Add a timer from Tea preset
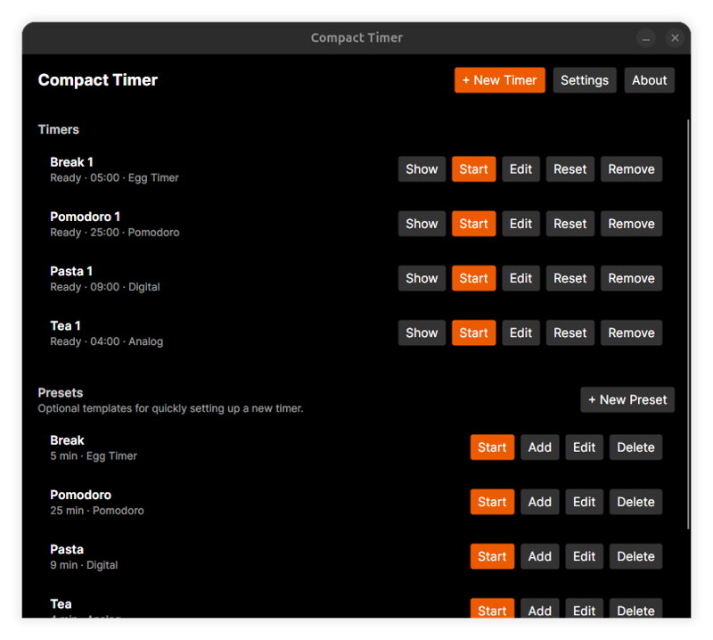The height and width of the screenshot is (640, 713). (540, 609)
